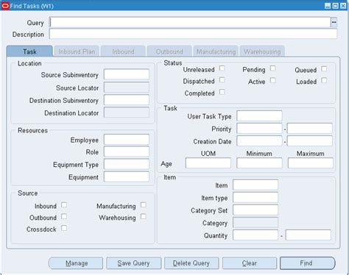Screen dimensions: 349x275
Task: Click the Creation Date to field
Action: (310, 141)
